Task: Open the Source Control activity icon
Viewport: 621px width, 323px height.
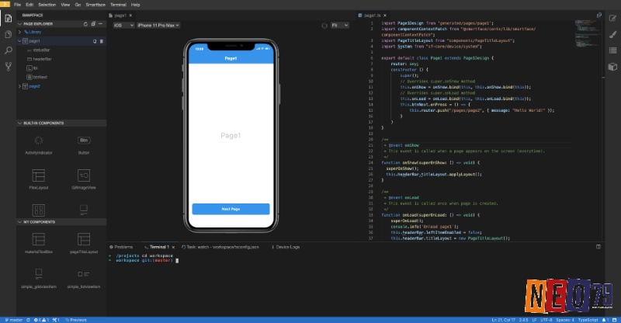Action: (x=8, y=66)
